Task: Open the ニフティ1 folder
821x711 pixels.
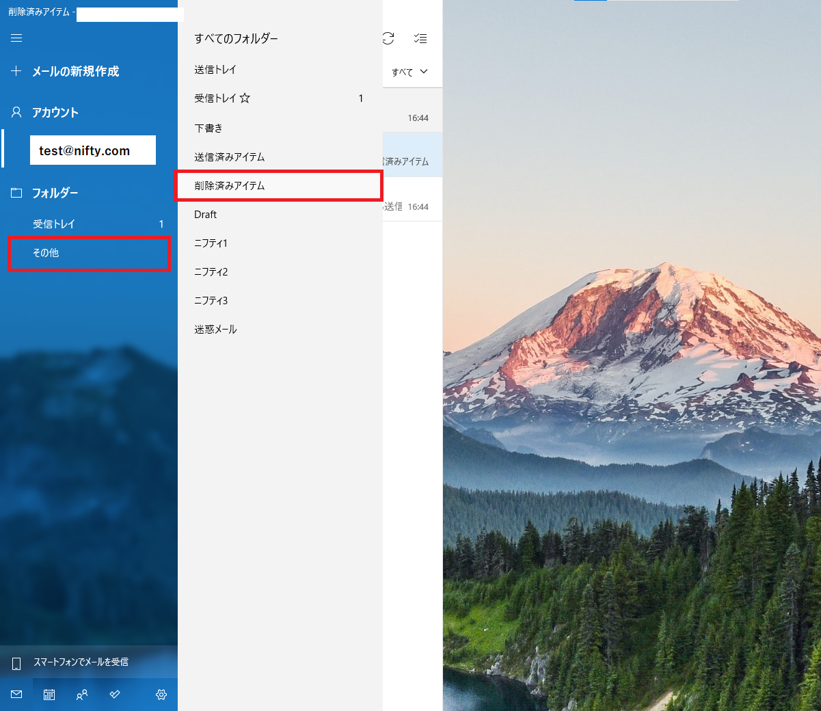Action: 211,243
